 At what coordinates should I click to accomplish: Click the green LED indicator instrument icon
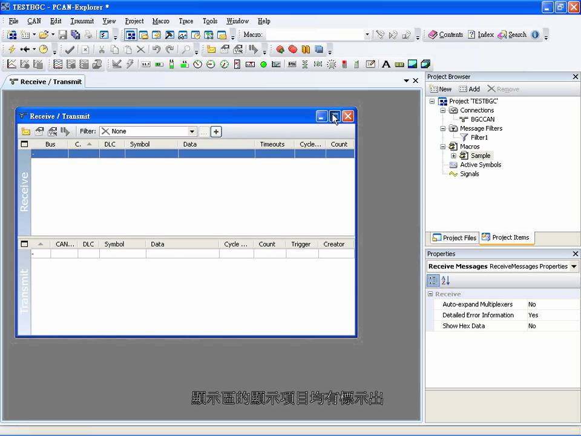pyautogui.click(x=263, y=65)
